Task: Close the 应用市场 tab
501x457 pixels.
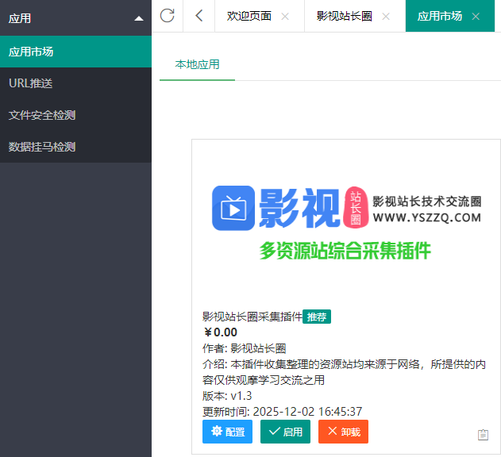Action: coord(476,17)
